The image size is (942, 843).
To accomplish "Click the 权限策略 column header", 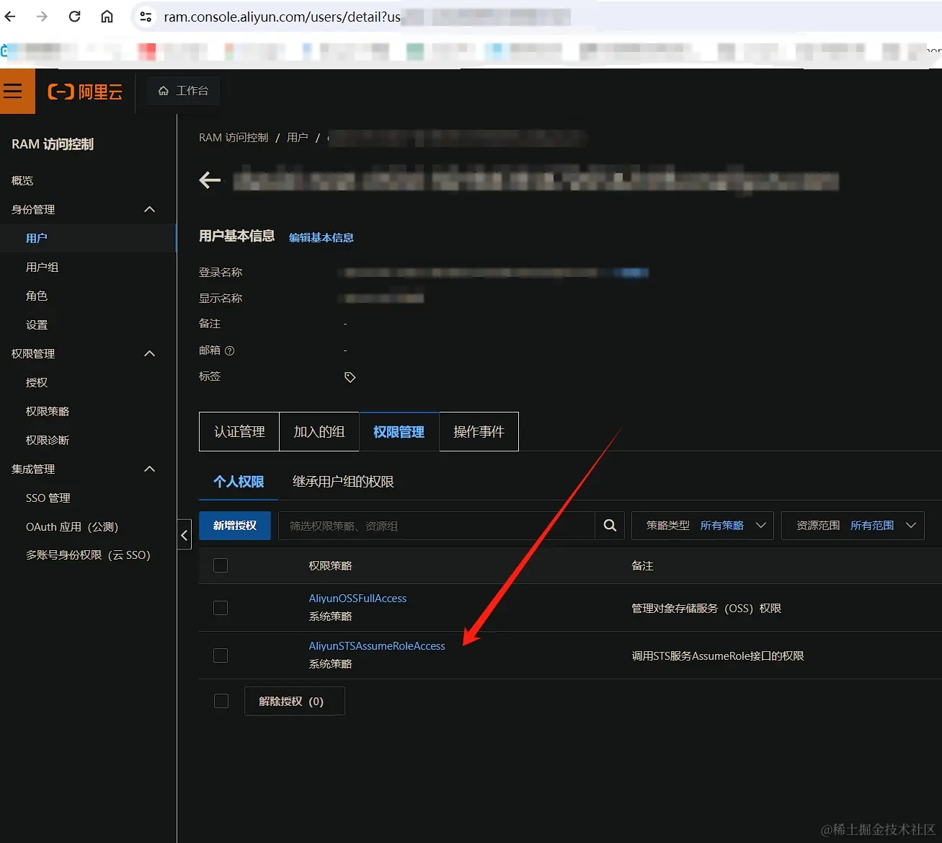I will coord(330,565).
